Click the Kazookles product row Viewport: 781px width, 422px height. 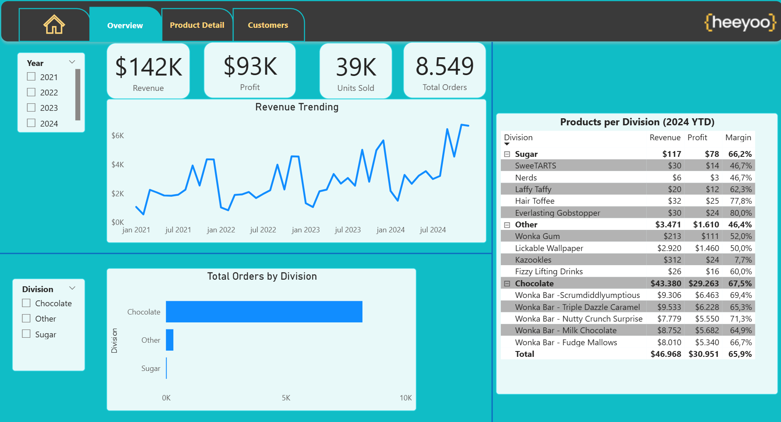pyautogui.click(x=628, y=260)
